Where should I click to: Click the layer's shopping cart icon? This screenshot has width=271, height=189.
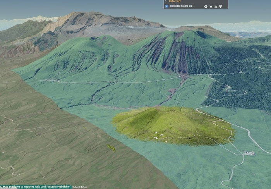pyautogui.click(x=211, y=7)
